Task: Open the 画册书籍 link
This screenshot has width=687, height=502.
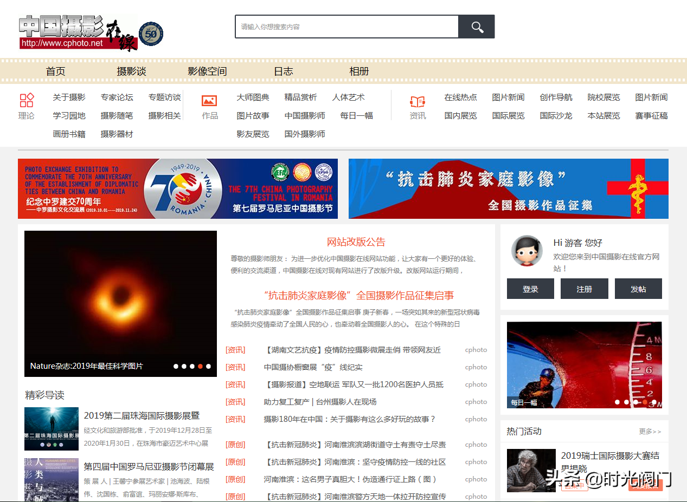Action: coord(69,134)
